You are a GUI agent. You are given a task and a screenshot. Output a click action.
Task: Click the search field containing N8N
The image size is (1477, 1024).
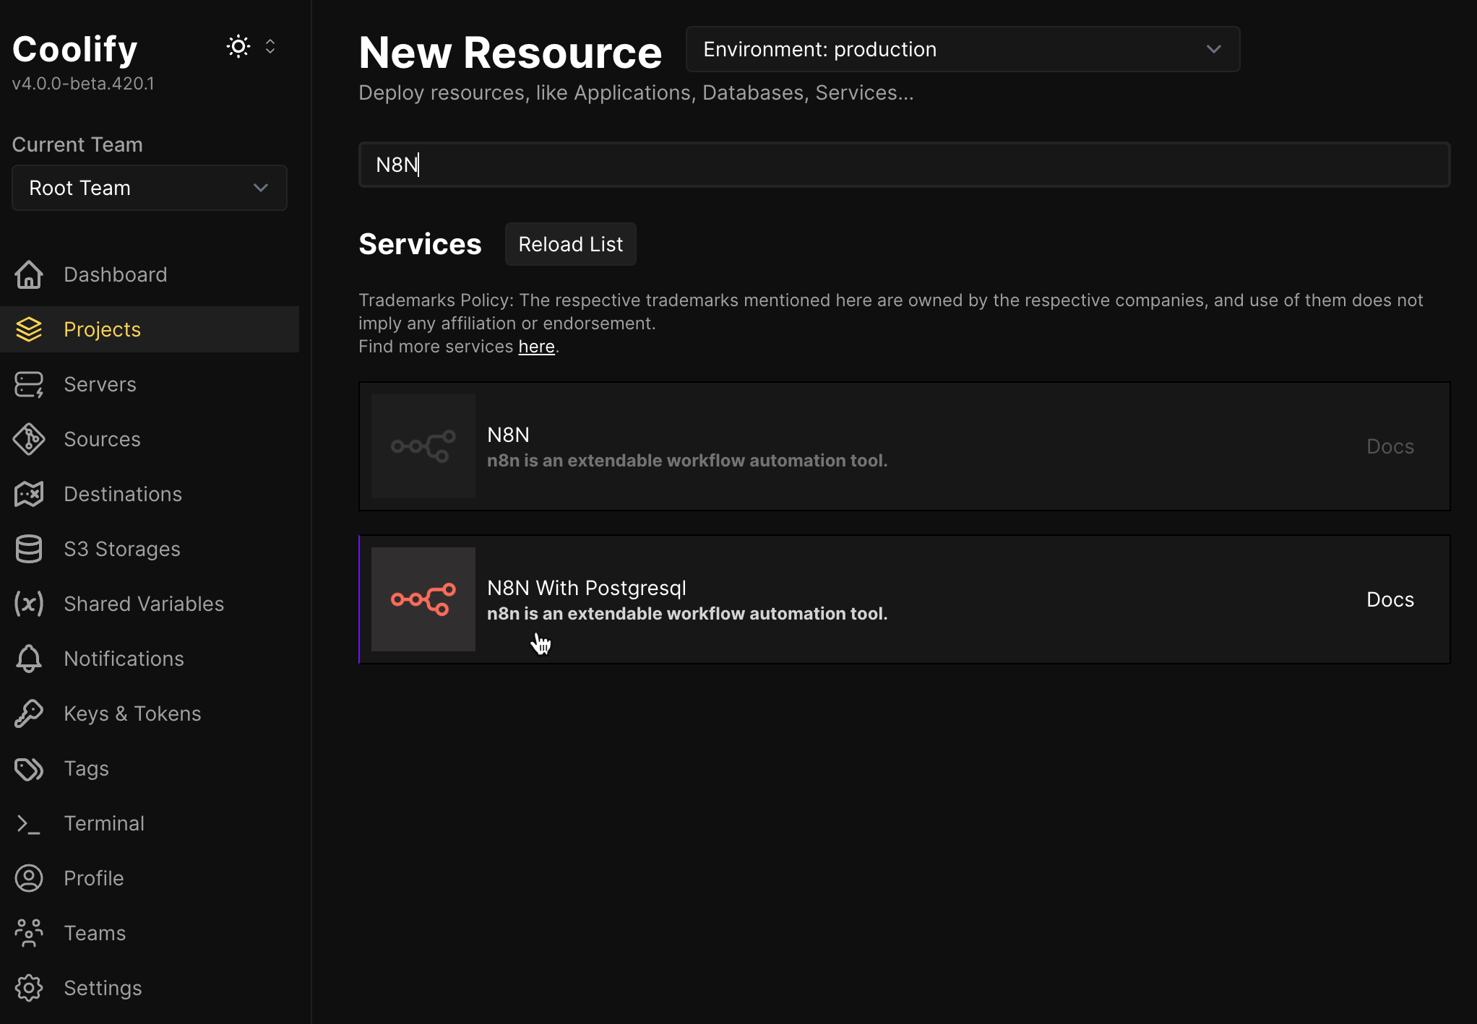(x=904, y=165)
